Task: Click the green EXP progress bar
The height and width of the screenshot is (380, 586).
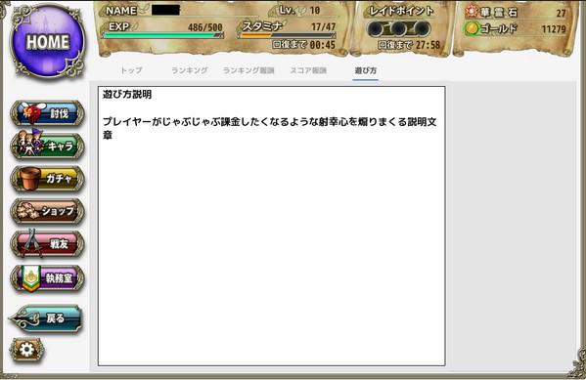Action: 163,35
